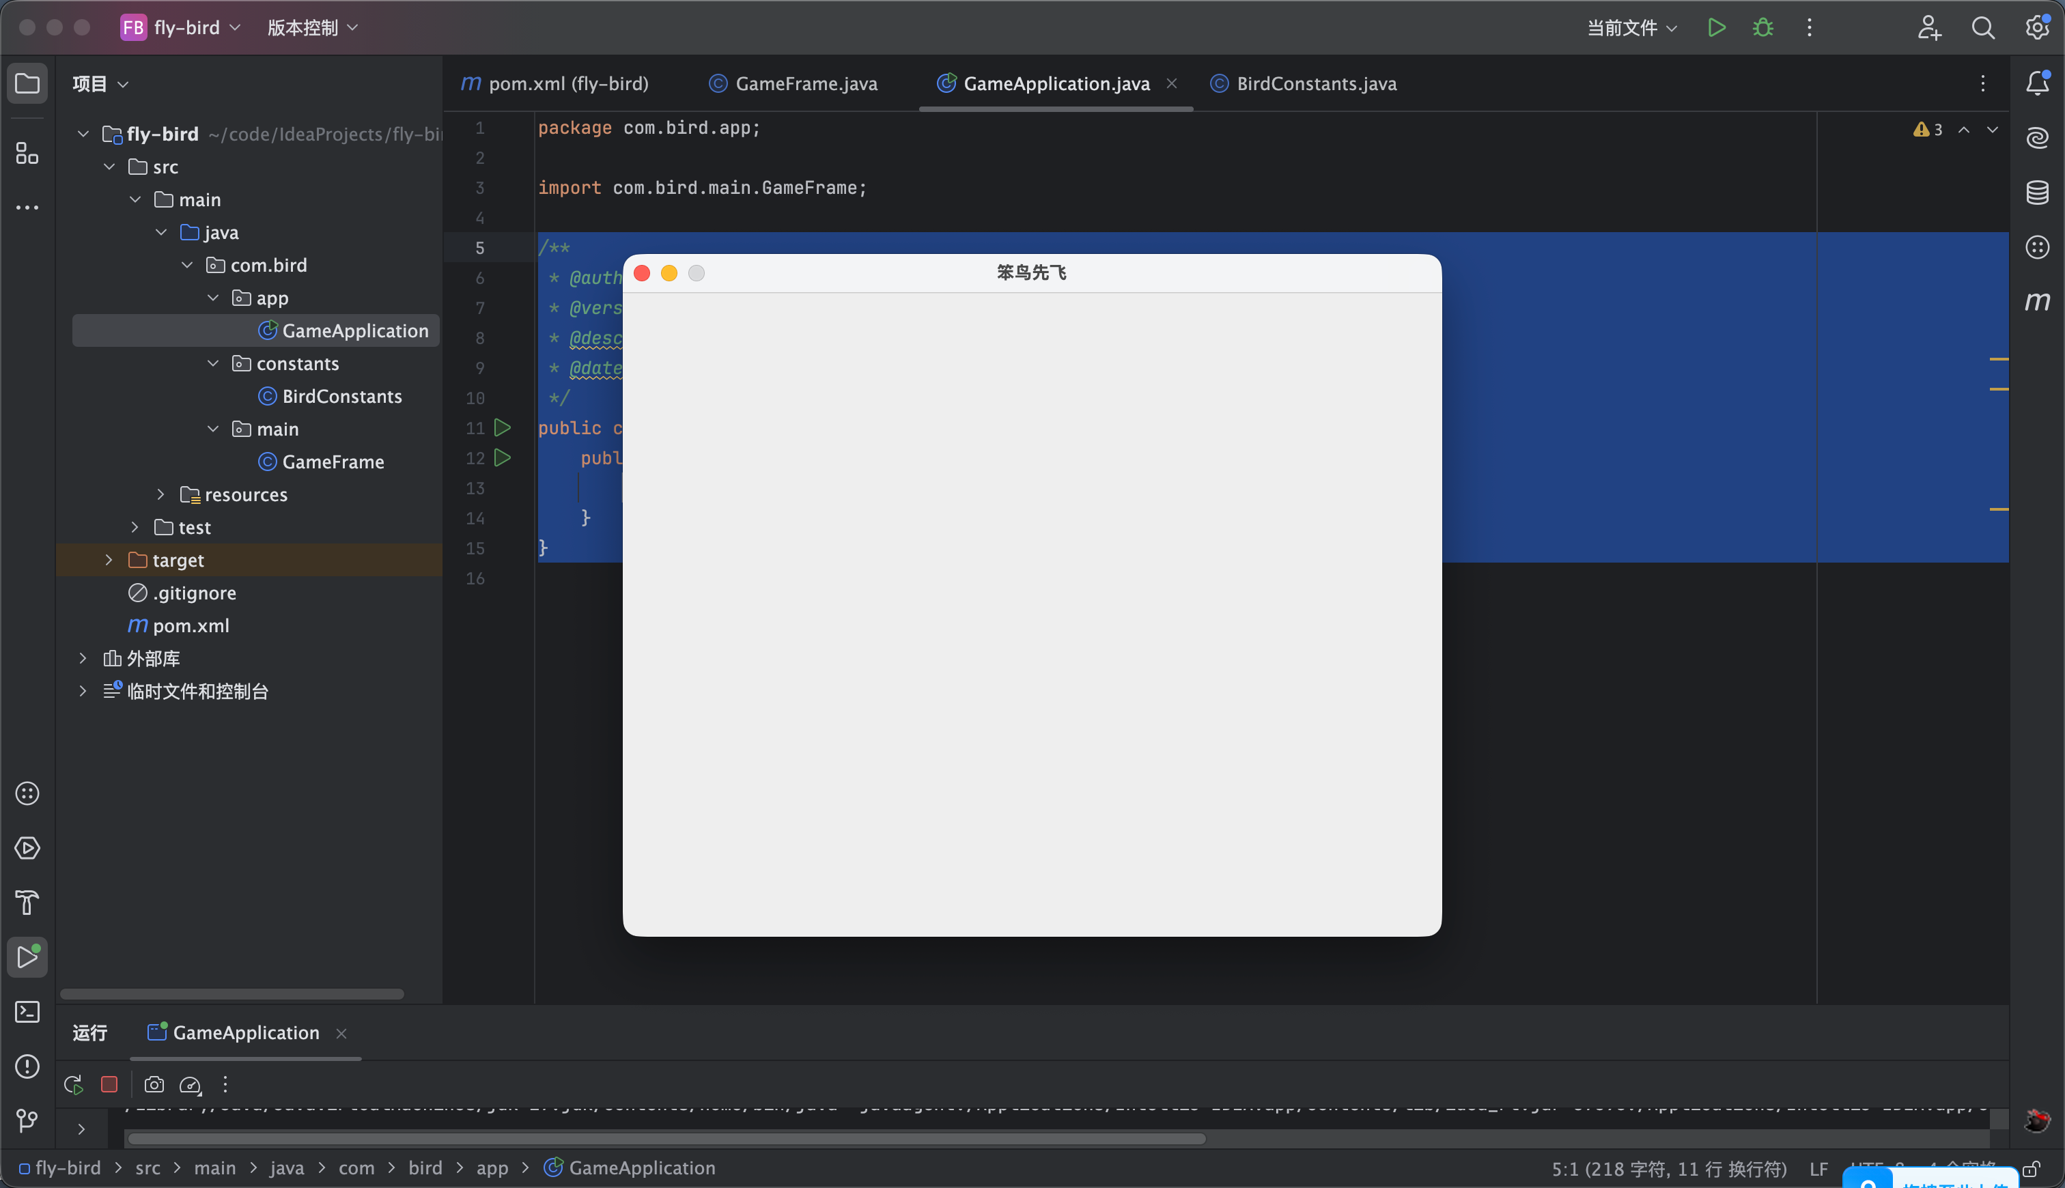Expand 外部库 node
Image resolution: width=2065 pixels, height=1188 pixels.
pos(83,657)
